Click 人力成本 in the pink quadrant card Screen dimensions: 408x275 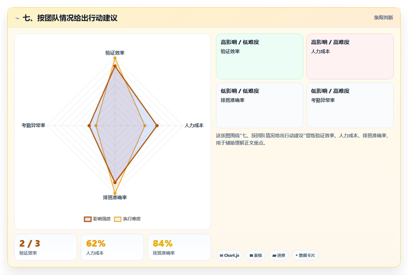(320, 51)
